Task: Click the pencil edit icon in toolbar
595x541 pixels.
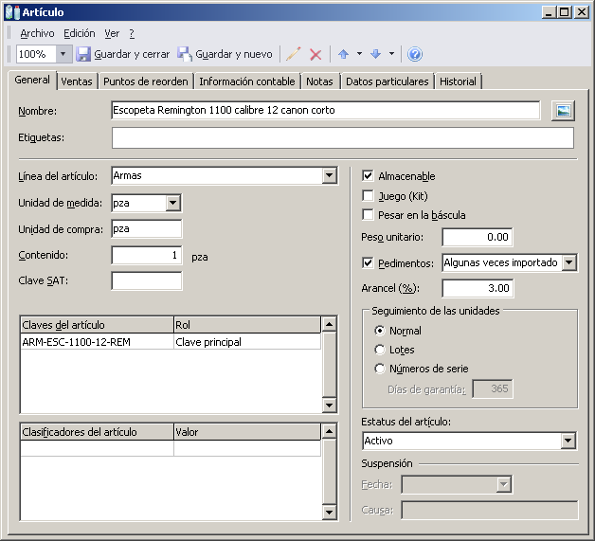Action: tap(294, 55)
